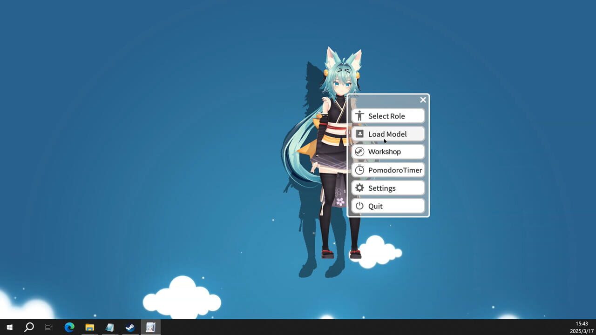Switch to Steam in the taskbar
Viewport: 596px width, 335px height.
130,327
